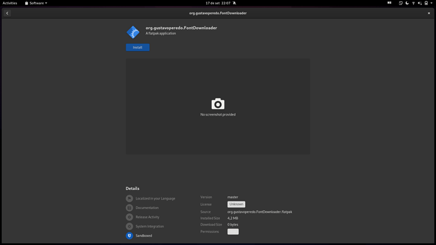Click the 'Sandboxed' label
436x245 pixels.
pyautogui.click(x=144, y=236)
